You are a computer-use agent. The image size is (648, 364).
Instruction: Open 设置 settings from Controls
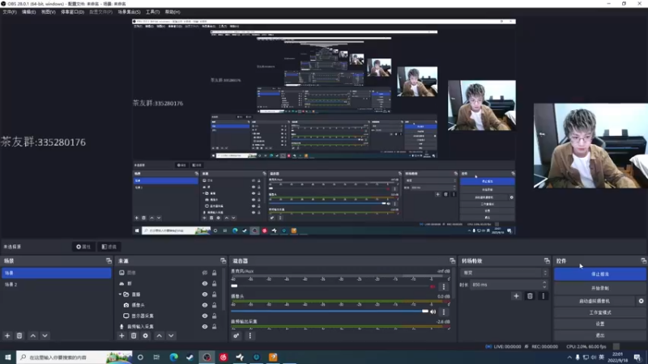click(599, 324)
